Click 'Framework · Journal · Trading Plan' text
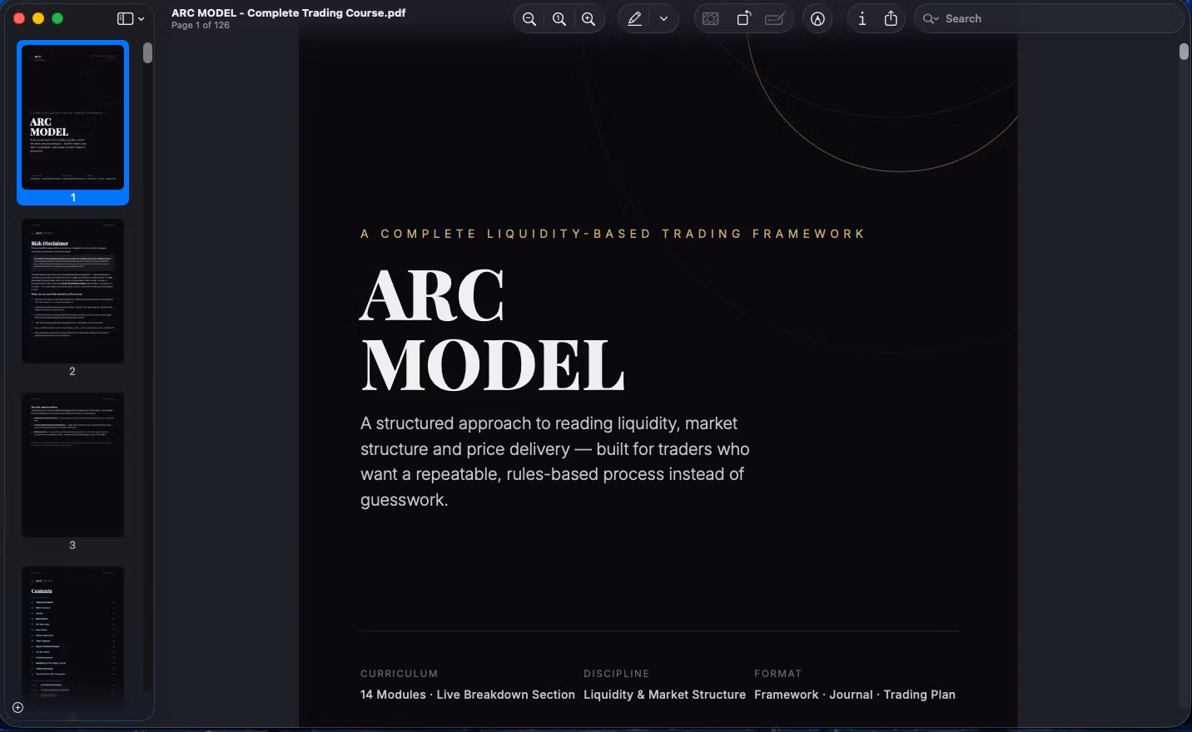The height and width of the screenshot is (732, 1192). tap(855, 695)
